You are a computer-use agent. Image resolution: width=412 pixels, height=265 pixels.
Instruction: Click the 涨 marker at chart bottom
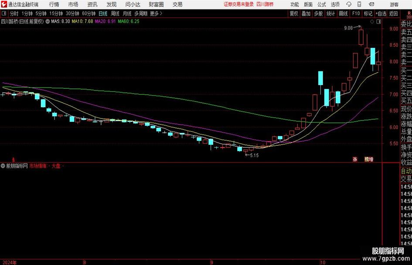coord(355,159)
